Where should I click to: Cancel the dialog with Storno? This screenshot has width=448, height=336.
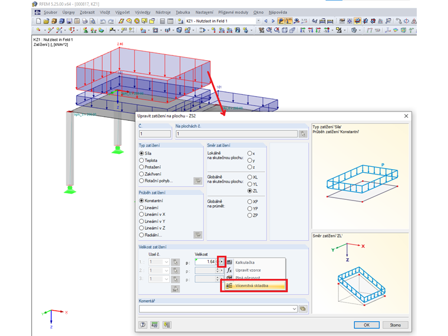click(396, 325)
